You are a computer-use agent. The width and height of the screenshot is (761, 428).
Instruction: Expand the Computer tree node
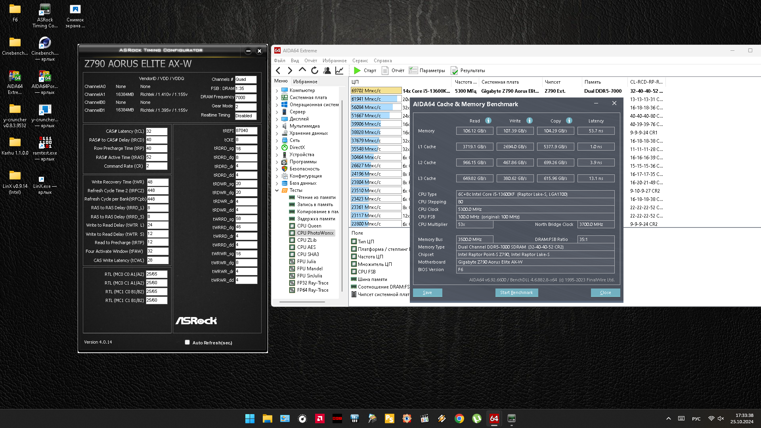tap(277, 90)
